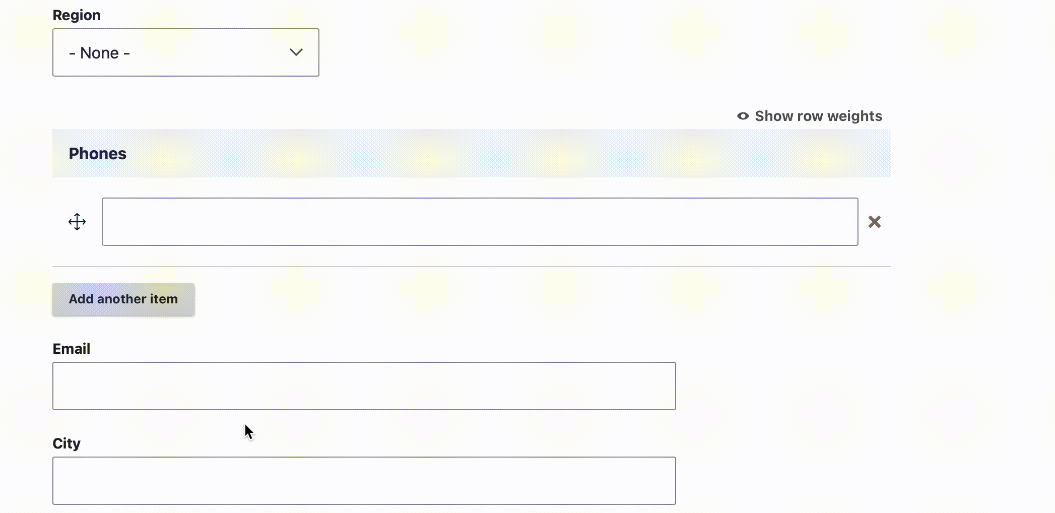Click the chevron arrow in the Region select

coord(296,52)
